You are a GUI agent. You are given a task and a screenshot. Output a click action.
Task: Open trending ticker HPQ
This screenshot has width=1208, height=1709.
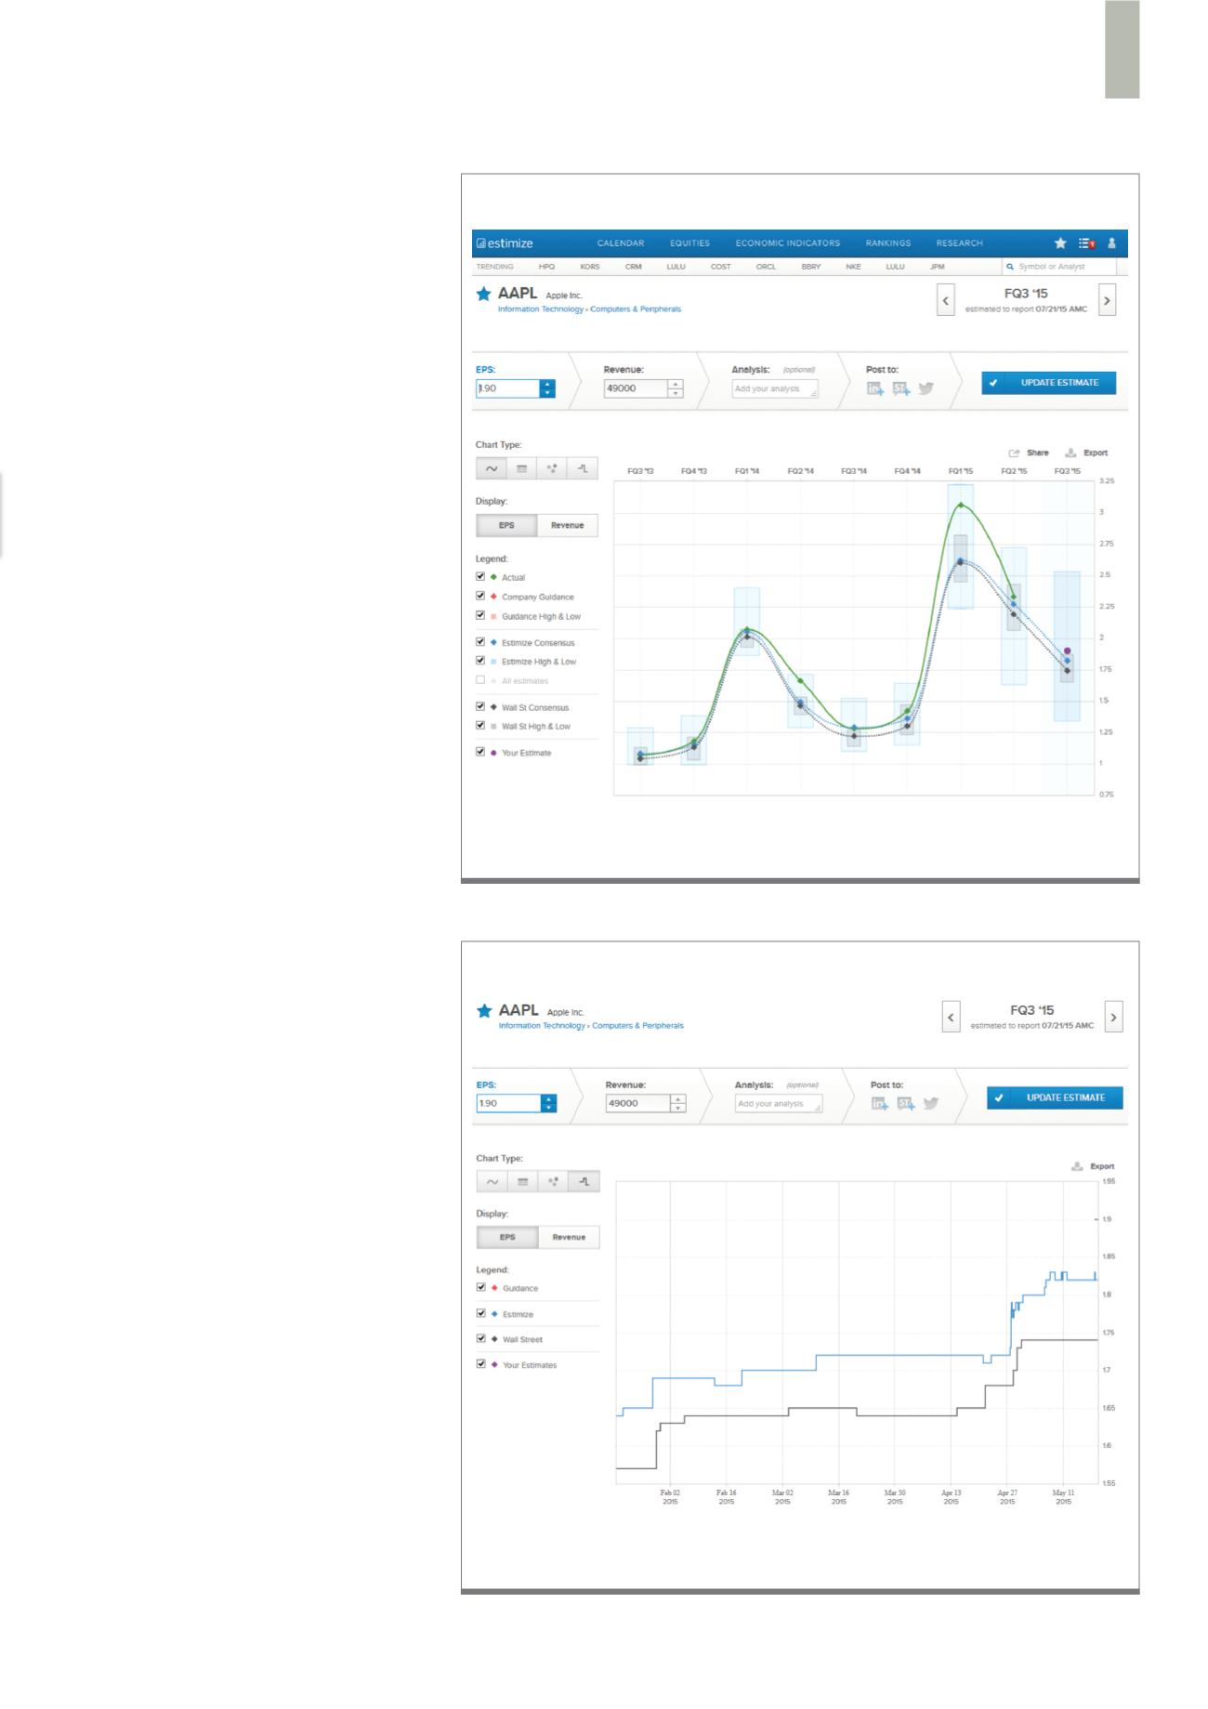(x=546, y=267)
